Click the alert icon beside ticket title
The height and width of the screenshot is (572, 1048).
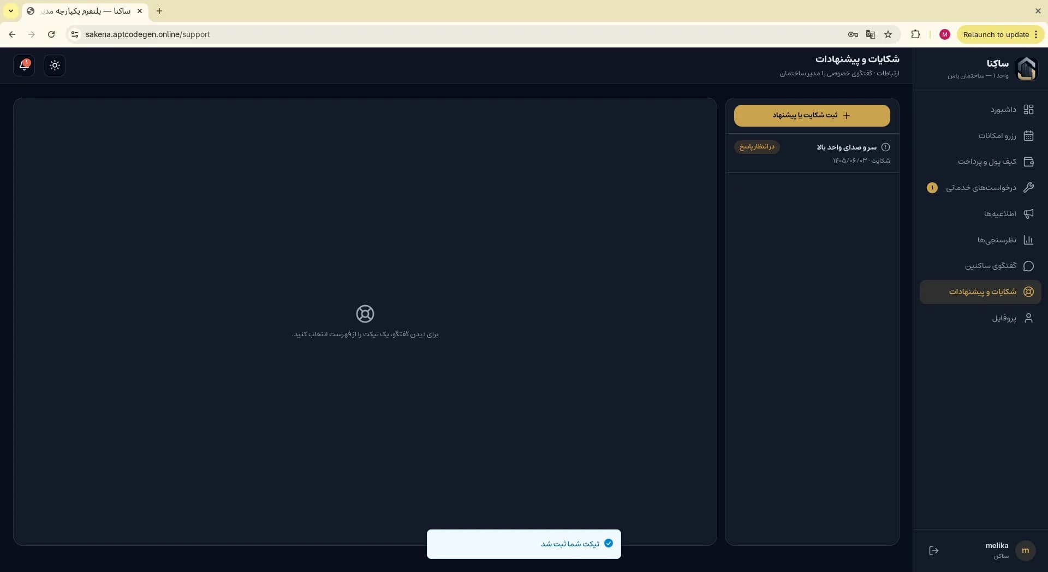(885, 147)
